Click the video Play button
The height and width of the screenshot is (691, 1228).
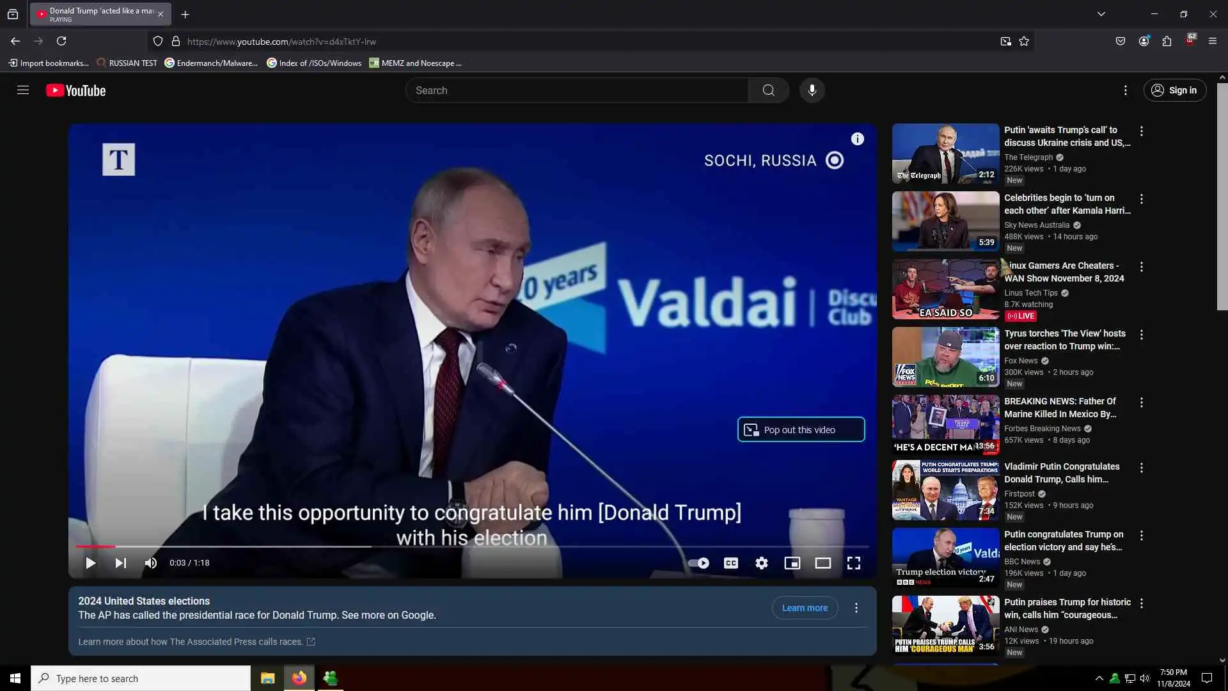coord(91,563)
